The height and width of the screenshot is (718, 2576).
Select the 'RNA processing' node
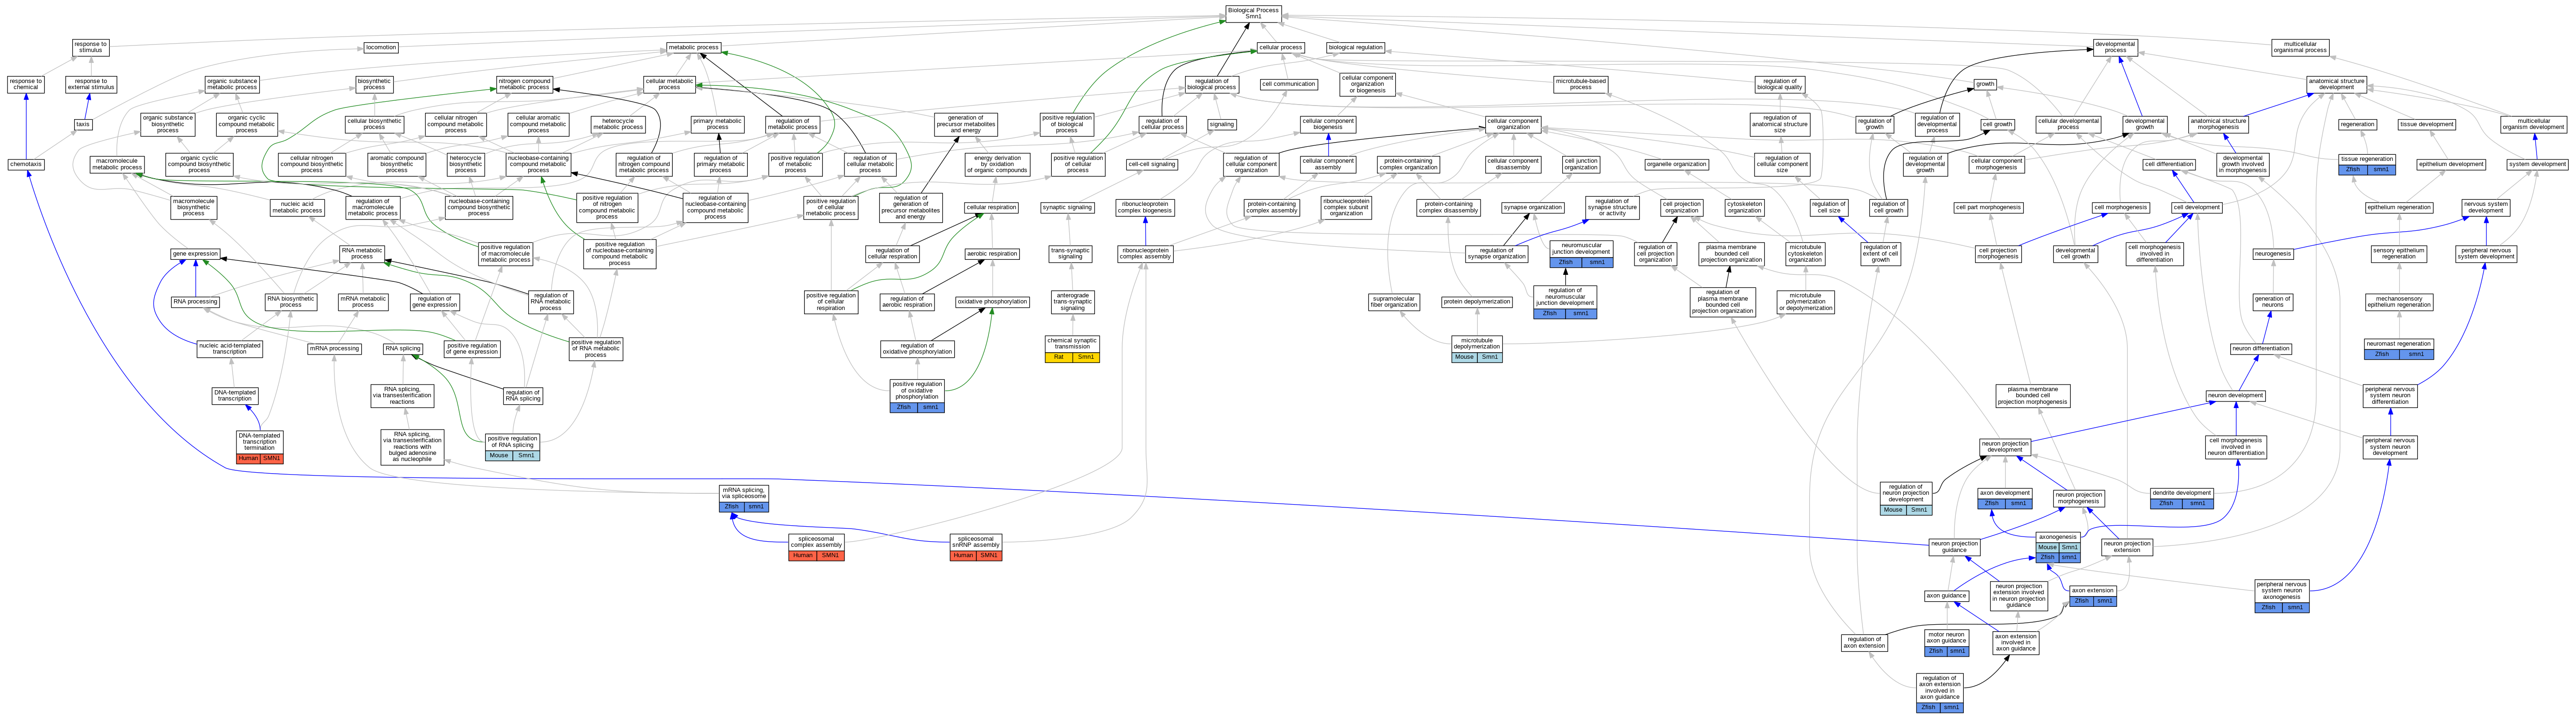195,301
